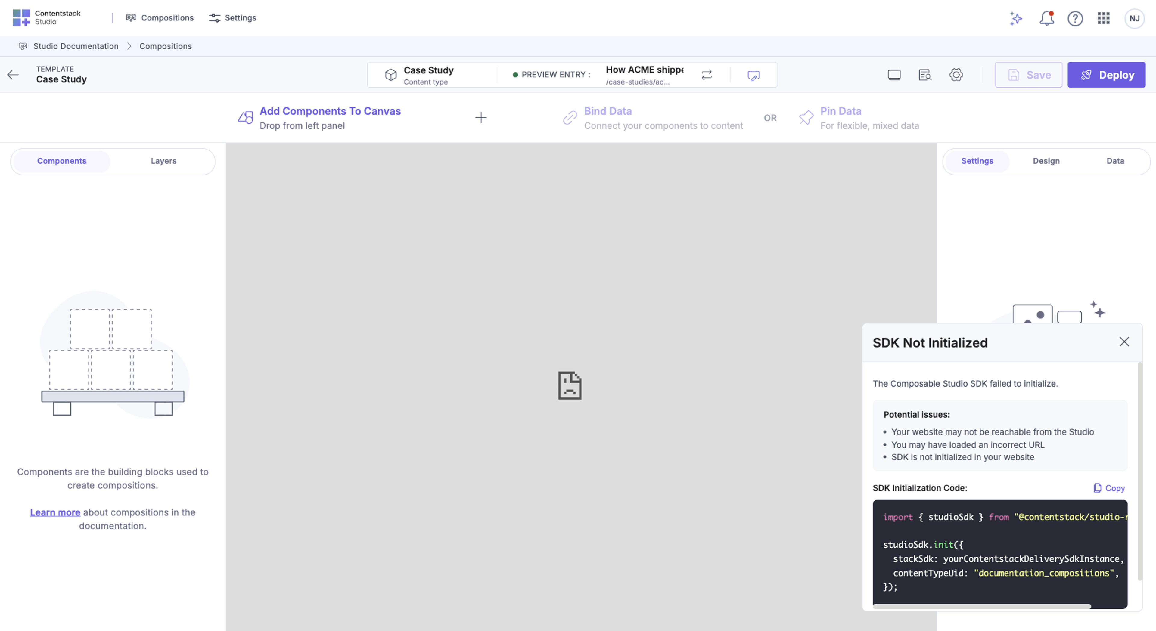The image size is (1156, 631).
Task: Click the Case Study content type cube icon
Action: click(x=390, y=75)
